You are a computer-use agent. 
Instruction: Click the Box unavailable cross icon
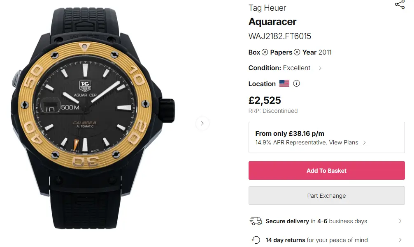[x=265, y=52]
